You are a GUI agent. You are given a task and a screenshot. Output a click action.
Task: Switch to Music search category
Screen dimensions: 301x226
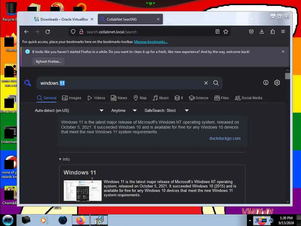pyautogui.click(x=161, y=98)
